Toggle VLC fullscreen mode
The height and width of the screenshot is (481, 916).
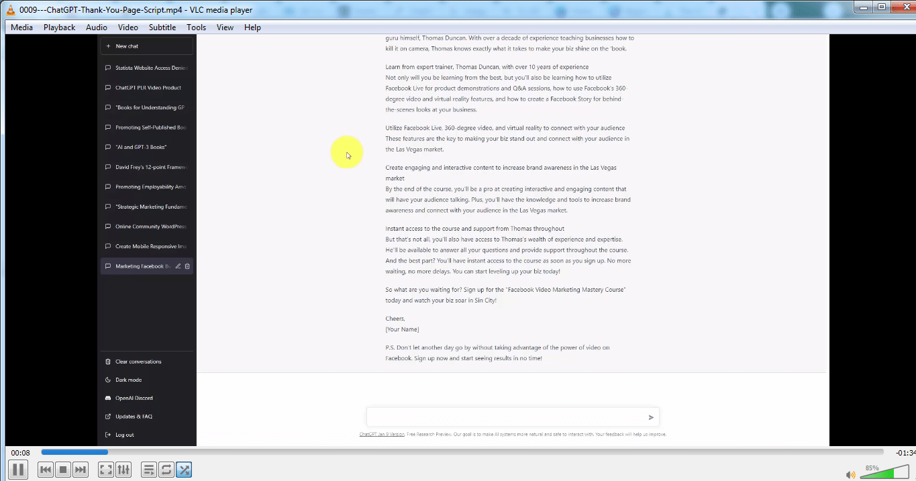[x=106, y=470]
